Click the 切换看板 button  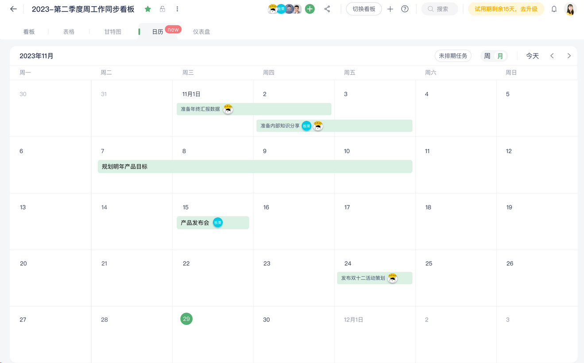[x=364, y=9]
